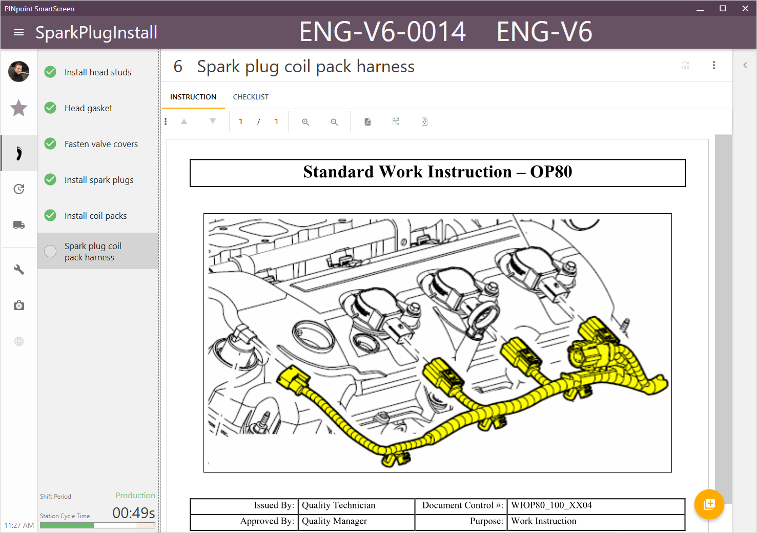Select the Fasten valve covers step
This screenshot has width=757, height=533.
98,144
